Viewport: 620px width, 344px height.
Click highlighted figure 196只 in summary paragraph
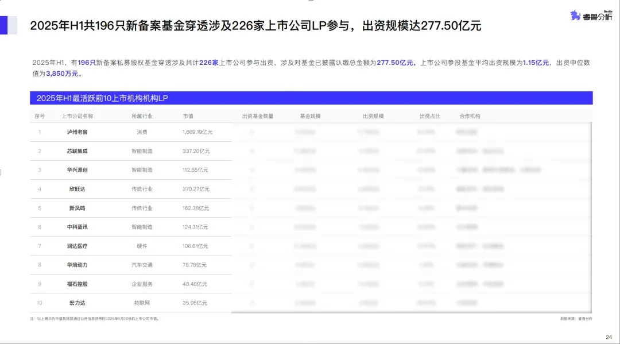[87, 63]
